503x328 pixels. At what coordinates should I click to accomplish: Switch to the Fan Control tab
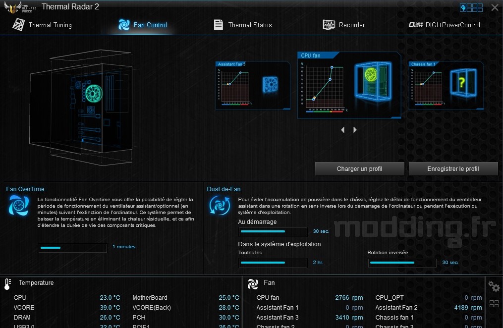click(x=142, y=25)
